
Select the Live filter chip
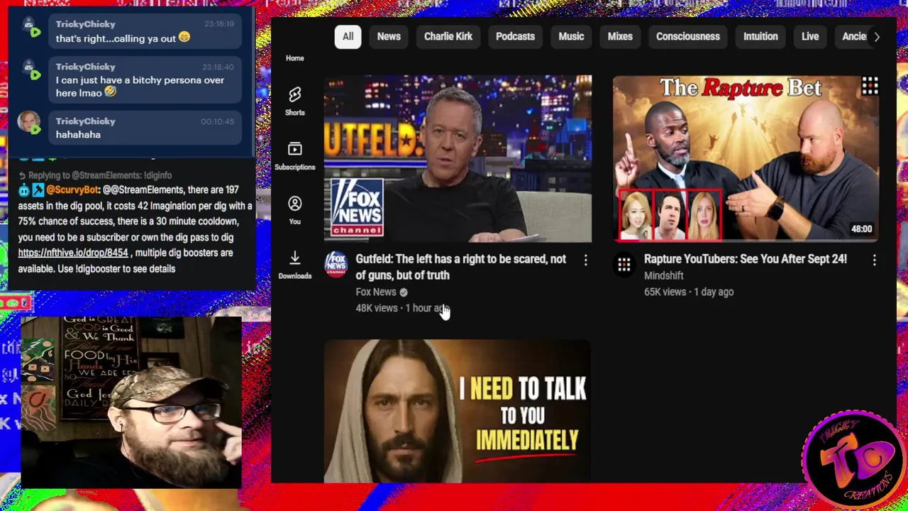810,37
